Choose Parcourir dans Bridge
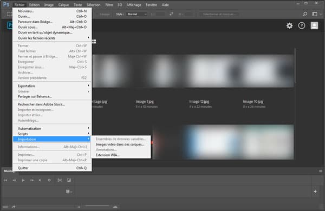This screenshot has width=325, height=211. click(x=52, y=22)
